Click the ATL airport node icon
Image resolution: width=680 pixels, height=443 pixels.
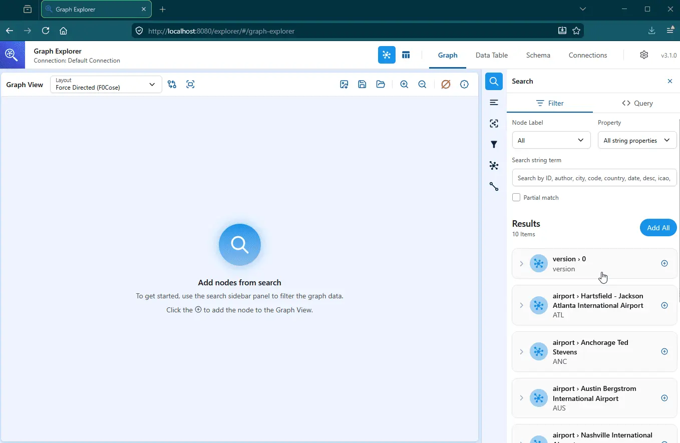click(x=538, y=305)
